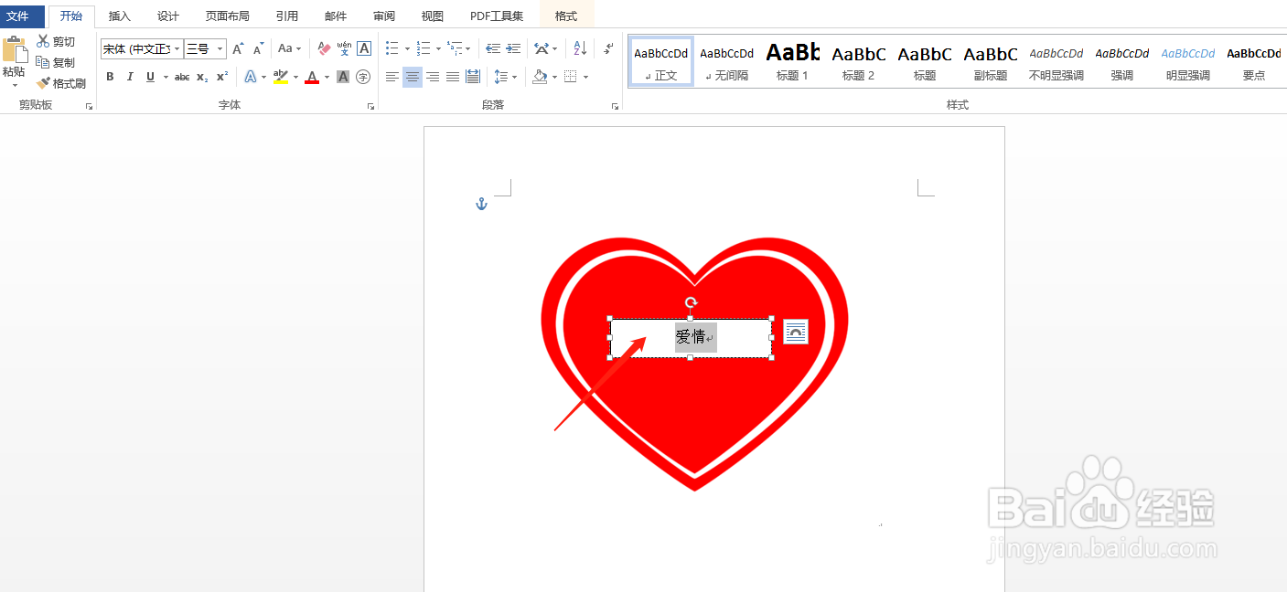
Task: Toggle character shading icon
Action: coord(343,77)
